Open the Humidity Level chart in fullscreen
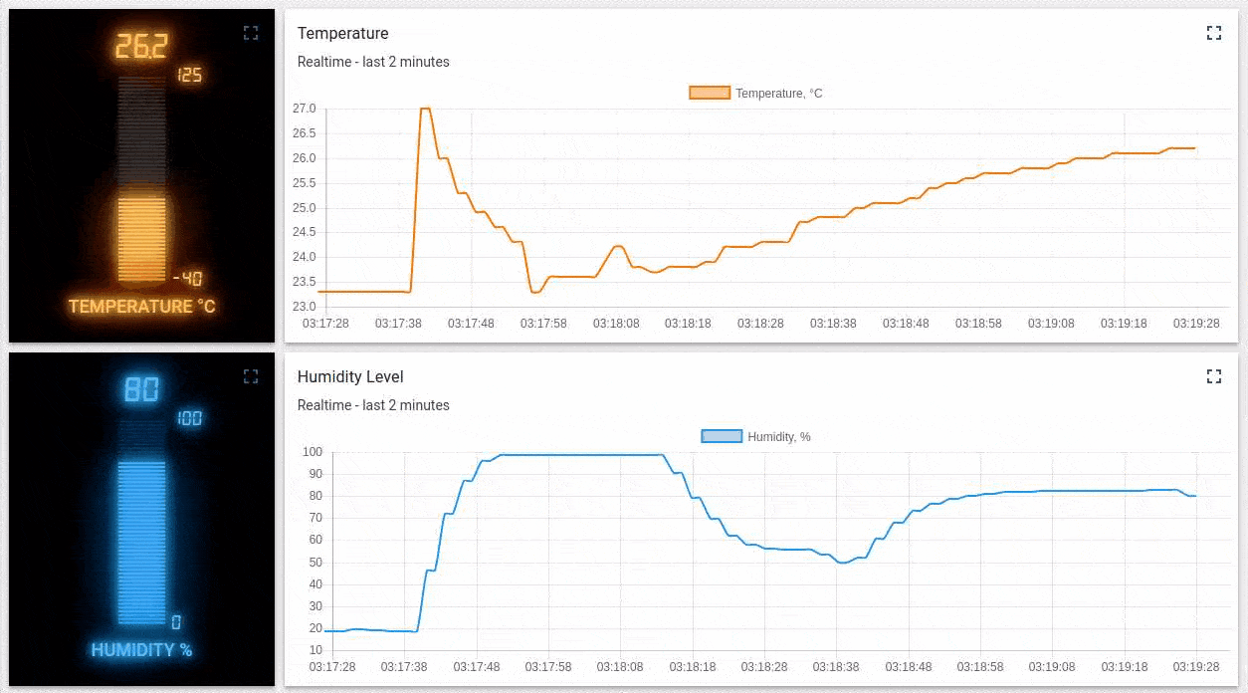The height and width of the screenshot is (693, 1248). tap(1213, 376)
